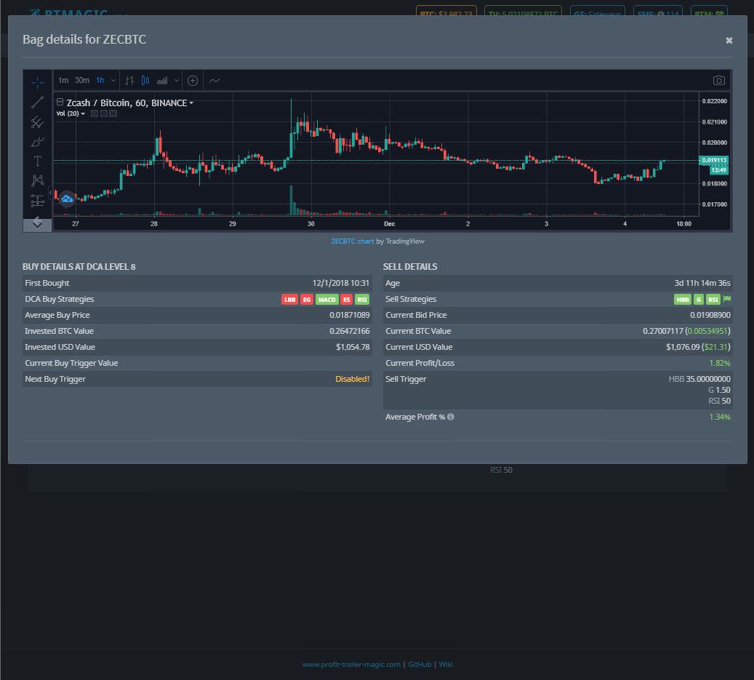This screenshot has height=680, width=754.
Task: Click the red ES buy strategy badge
Action: tap(346, 299)
